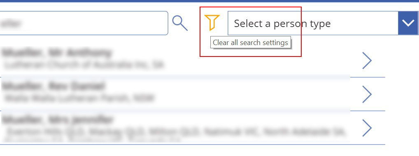419x156 pixels.
Task: Click the orange filter funnel icon
Action: [x=212, y=23]
